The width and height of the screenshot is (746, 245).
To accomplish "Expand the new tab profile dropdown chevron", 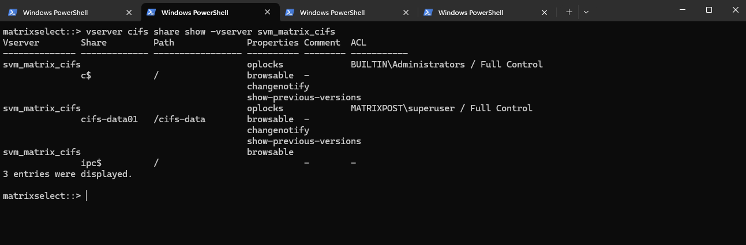I will point(586,12).
